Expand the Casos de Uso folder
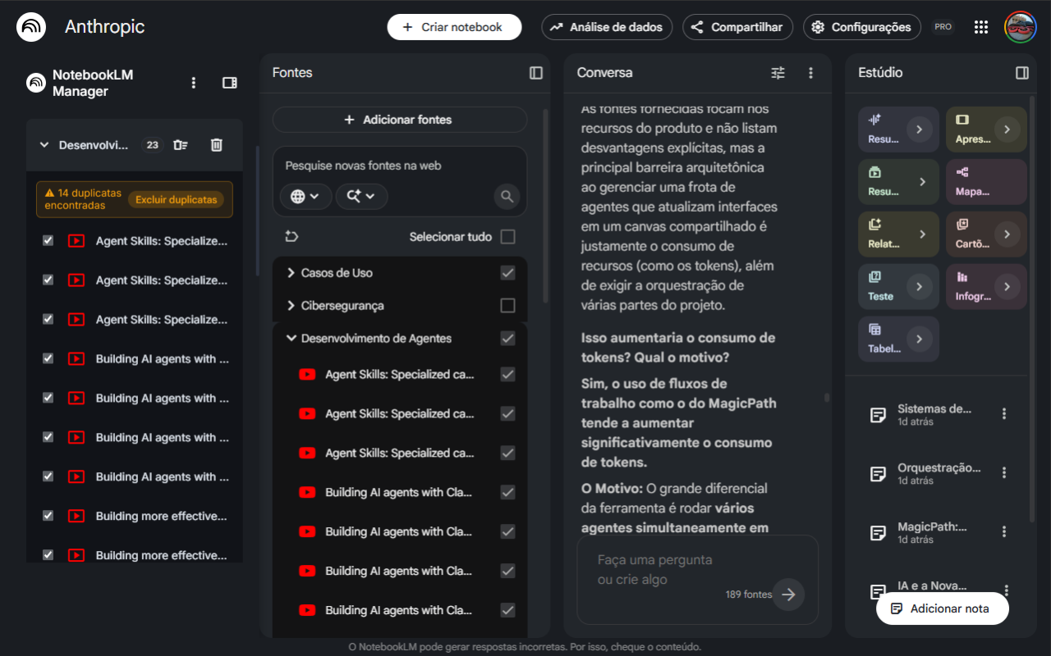Screen dimensions: 1051x656 click(291, 273)
